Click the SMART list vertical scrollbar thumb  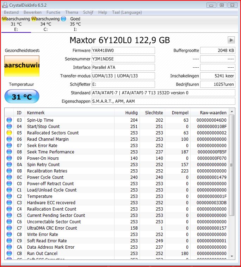coord(231,165)
